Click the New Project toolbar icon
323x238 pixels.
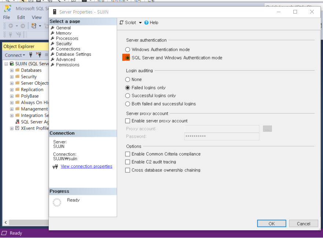point(34,26)
